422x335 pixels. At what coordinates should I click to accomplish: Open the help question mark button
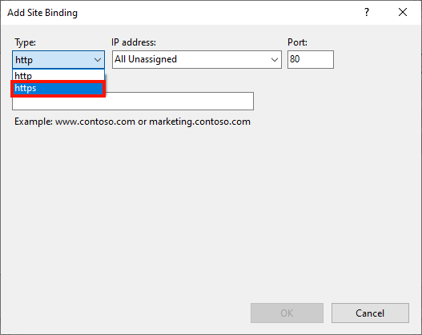367,12
